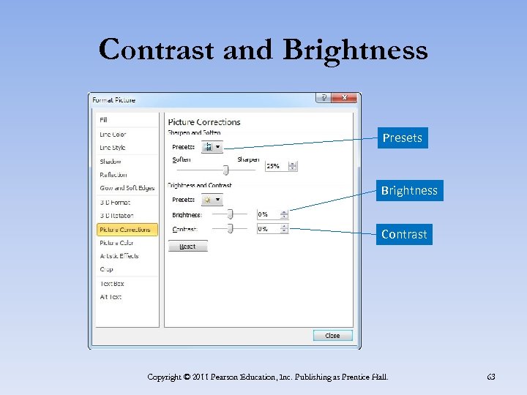The image size is (527, 395).
Task: Increase sharpen value with spinner arrows
Action: tap(293, 164)
